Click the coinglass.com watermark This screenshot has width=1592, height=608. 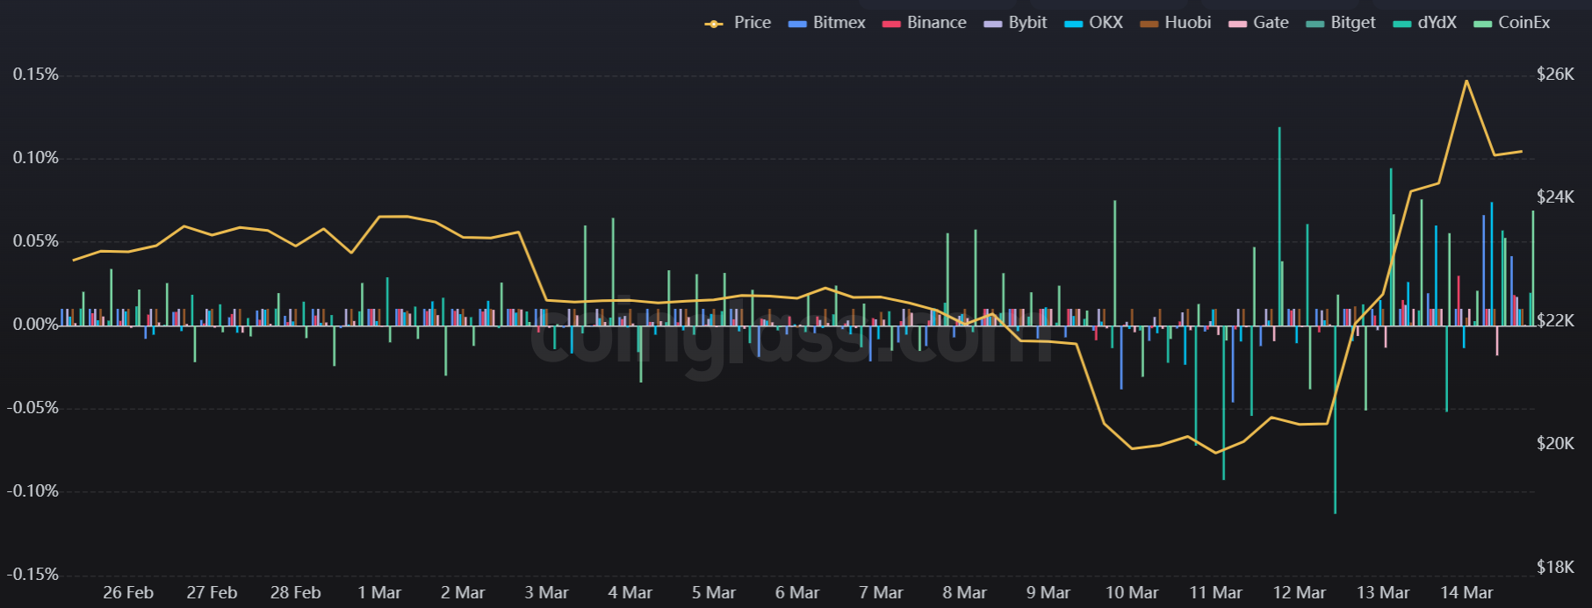coord(790,338)
